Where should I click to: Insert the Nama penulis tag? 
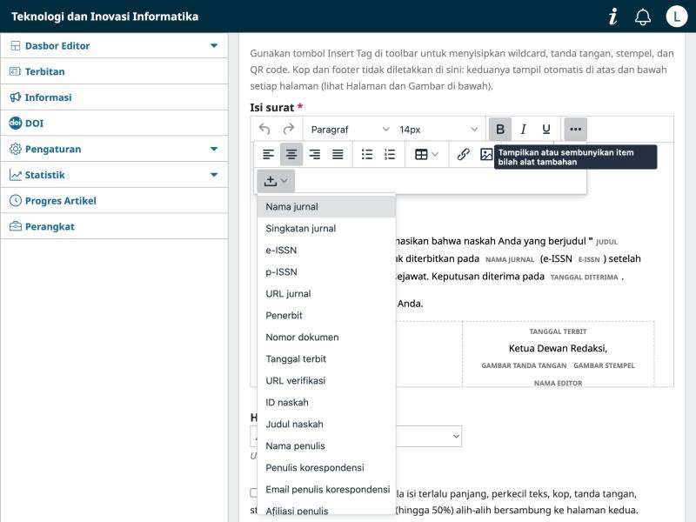[326, 446]
